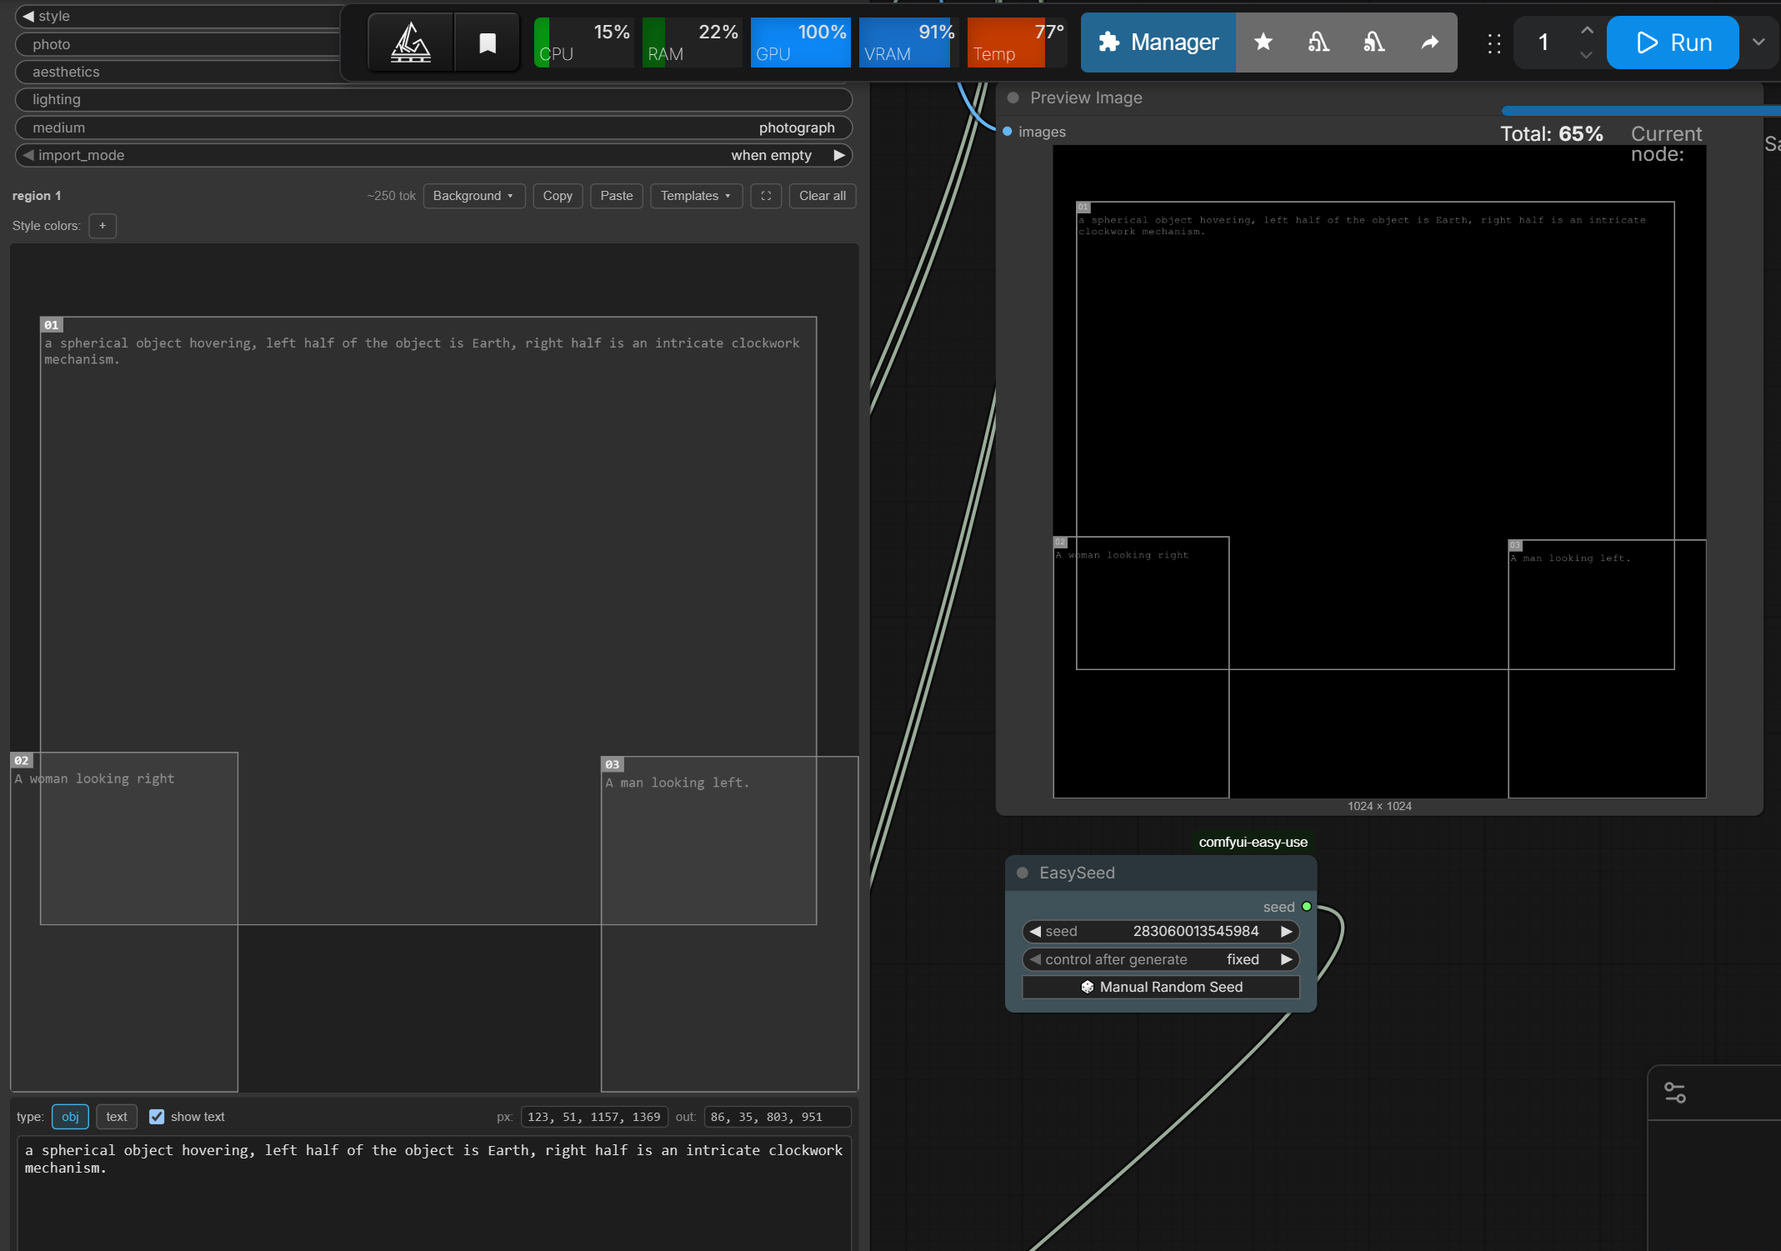
Task: Click the medium field showing photograph
Action: click(433, 128)
